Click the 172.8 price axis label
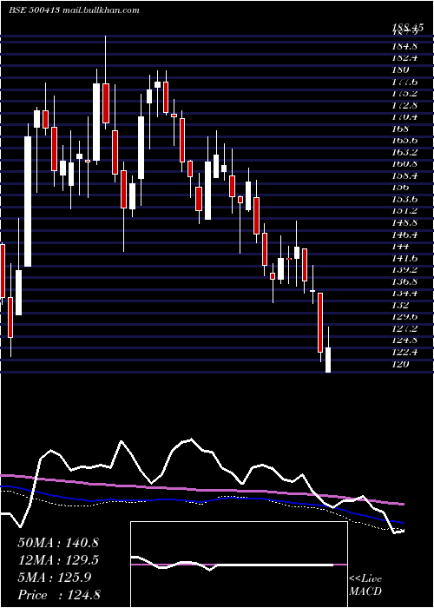 pos(404,105)
